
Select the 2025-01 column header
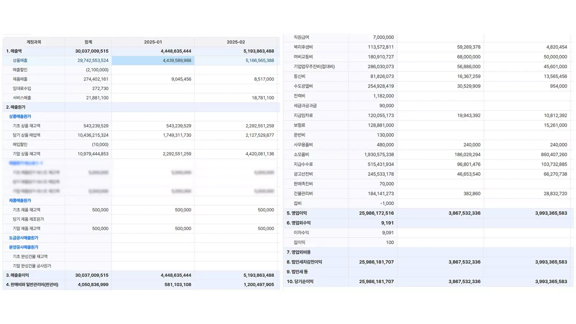(x=153, y=42)
